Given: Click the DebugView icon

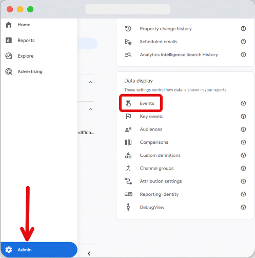Looking at the screenshot, I should pyautogui.click(x=128, y=207).
